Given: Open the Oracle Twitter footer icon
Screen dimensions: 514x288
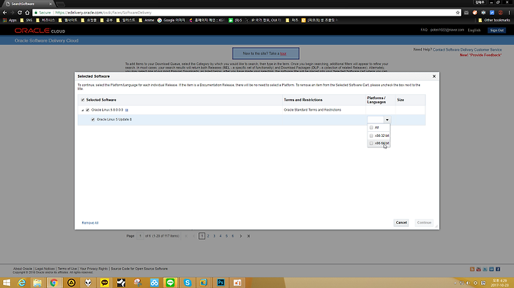Looking at the screenshot, I should pos(485,269).
